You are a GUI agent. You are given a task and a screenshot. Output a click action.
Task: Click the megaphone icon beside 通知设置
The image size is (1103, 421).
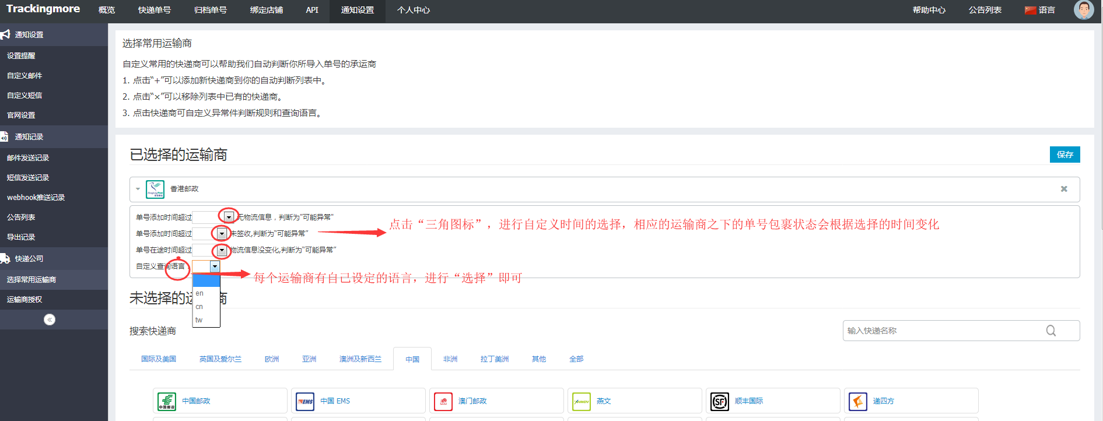point(5,34)
